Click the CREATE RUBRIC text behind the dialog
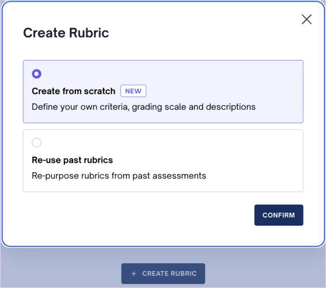 tap(169, 274)
